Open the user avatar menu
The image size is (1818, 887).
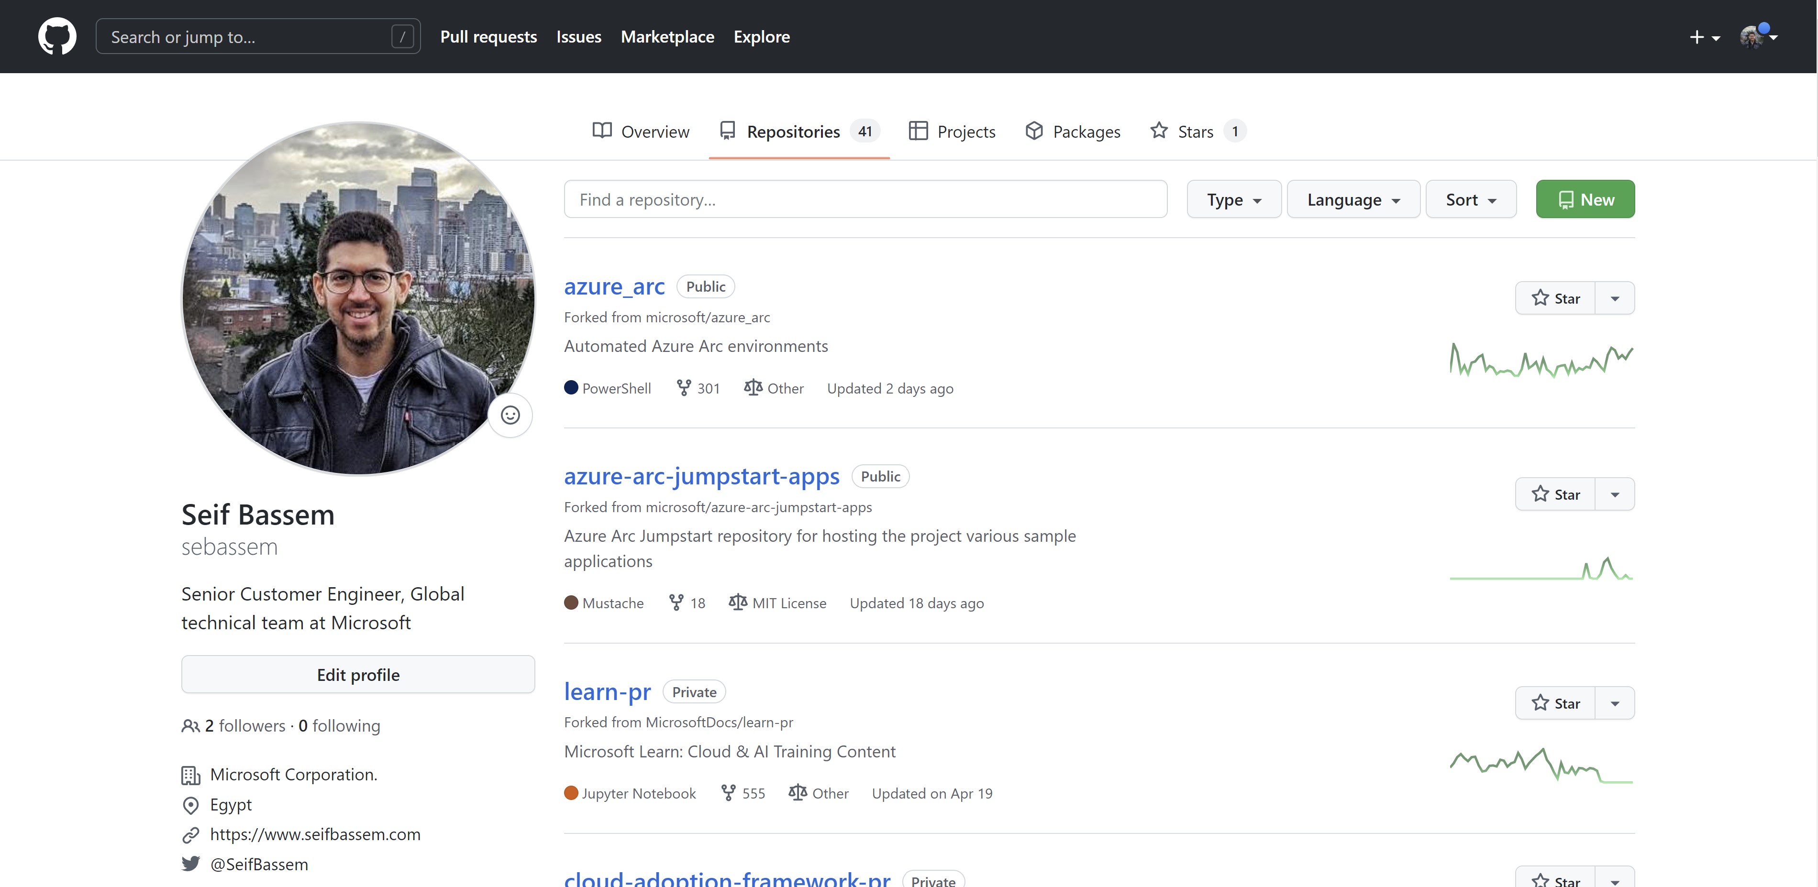click(x=1758, y=36)
